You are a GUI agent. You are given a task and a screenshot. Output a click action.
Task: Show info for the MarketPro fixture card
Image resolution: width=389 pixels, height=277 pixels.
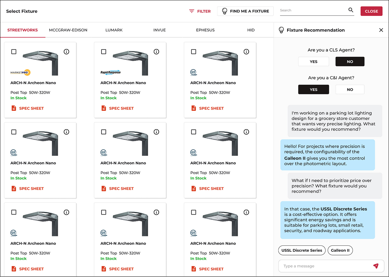66,52
